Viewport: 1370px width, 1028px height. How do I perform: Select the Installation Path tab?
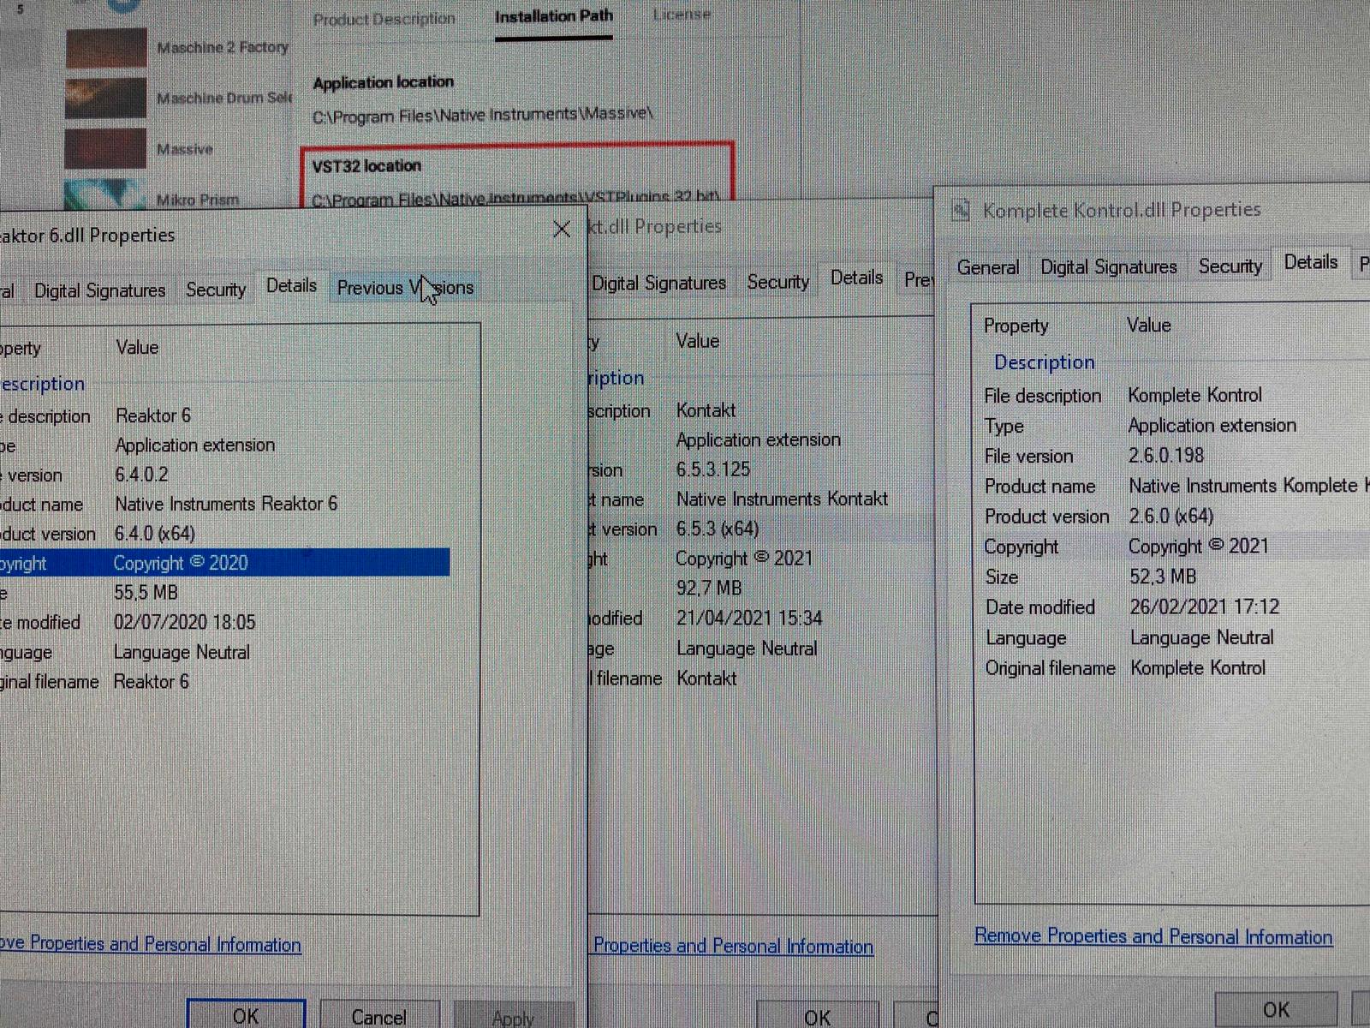[x=554, y=16]
